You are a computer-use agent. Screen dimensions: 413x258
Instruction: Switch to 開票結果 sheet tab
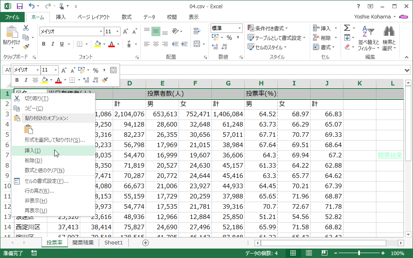pos(83,242)
